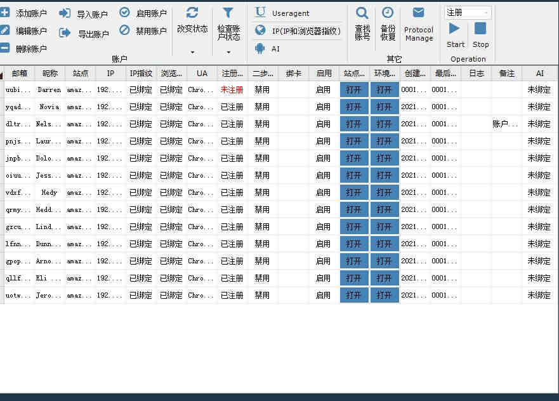Click the red 未注册 status cell
Image resolution: width=559 pixels, height=401 pixels.
point(232,90)
